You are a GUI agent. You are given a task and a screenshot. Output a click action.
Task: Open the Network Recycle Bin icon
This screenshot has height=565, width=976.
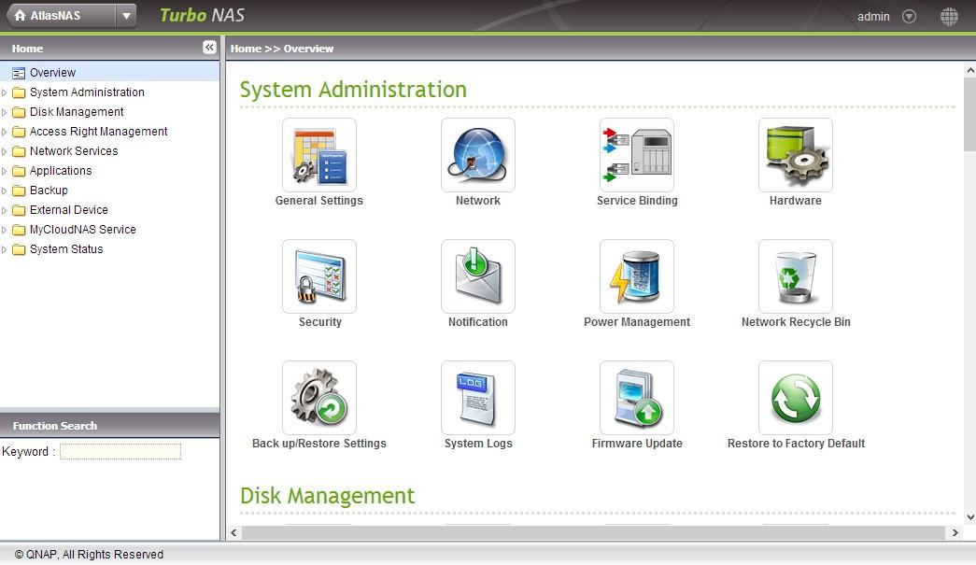[x=796, y=276]
